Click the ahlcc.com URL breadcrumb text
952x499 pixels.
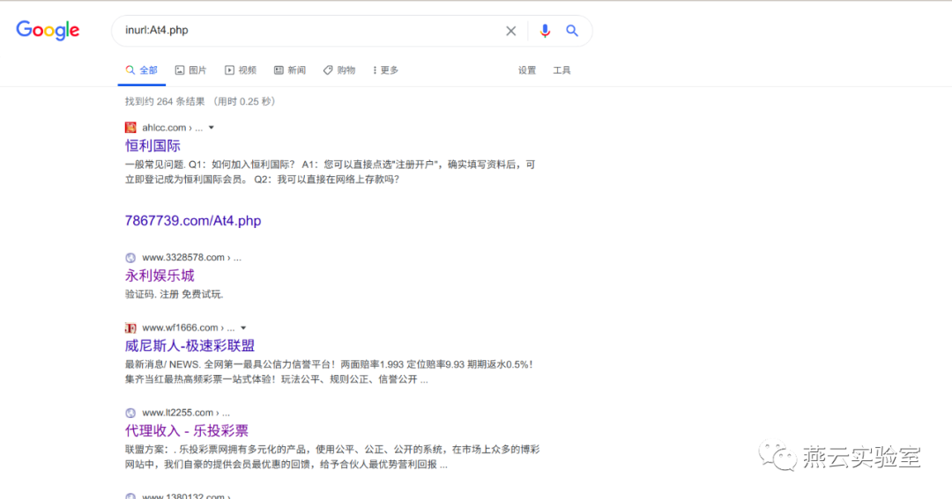(173, 128)
